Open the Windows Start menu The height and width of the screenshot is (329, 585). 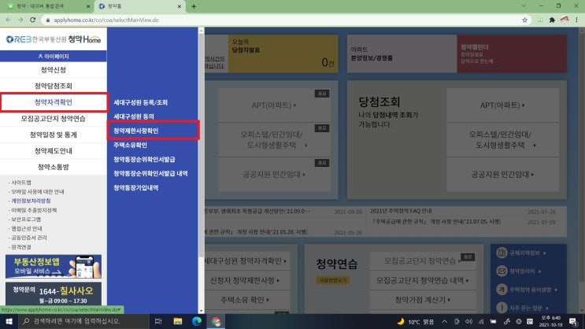9,321
